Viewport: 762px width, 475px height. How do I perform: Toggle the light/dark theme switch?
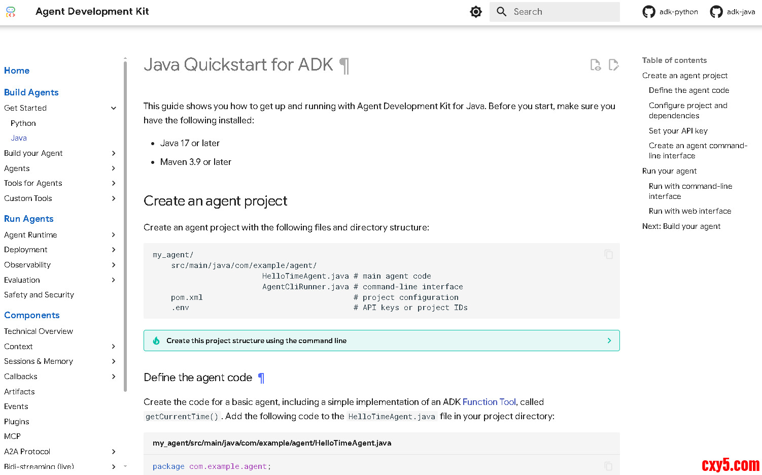coord(475,12)
